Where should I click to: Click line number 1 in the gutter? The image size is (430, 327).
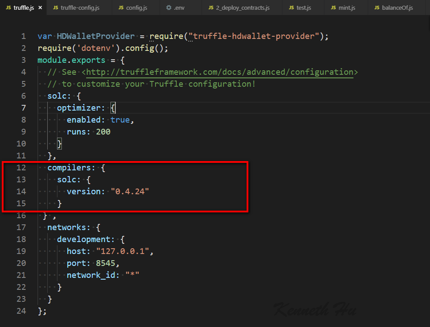[x=23, y=36]
